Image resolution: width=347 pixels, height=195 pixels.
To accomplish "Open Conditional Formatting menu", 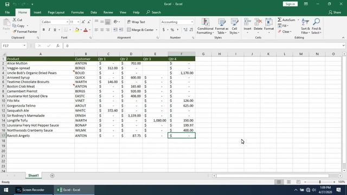I will tap(205, 26).
